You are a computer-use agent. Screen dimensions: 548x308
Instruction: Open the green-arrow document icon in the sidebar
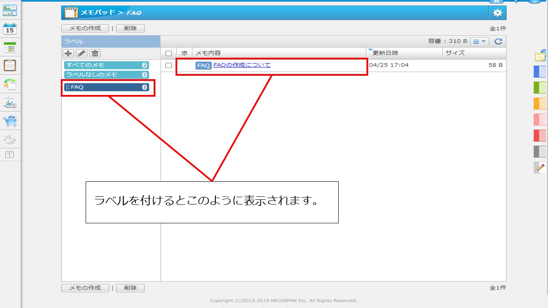pyautogui.click(x=10, y=84)
